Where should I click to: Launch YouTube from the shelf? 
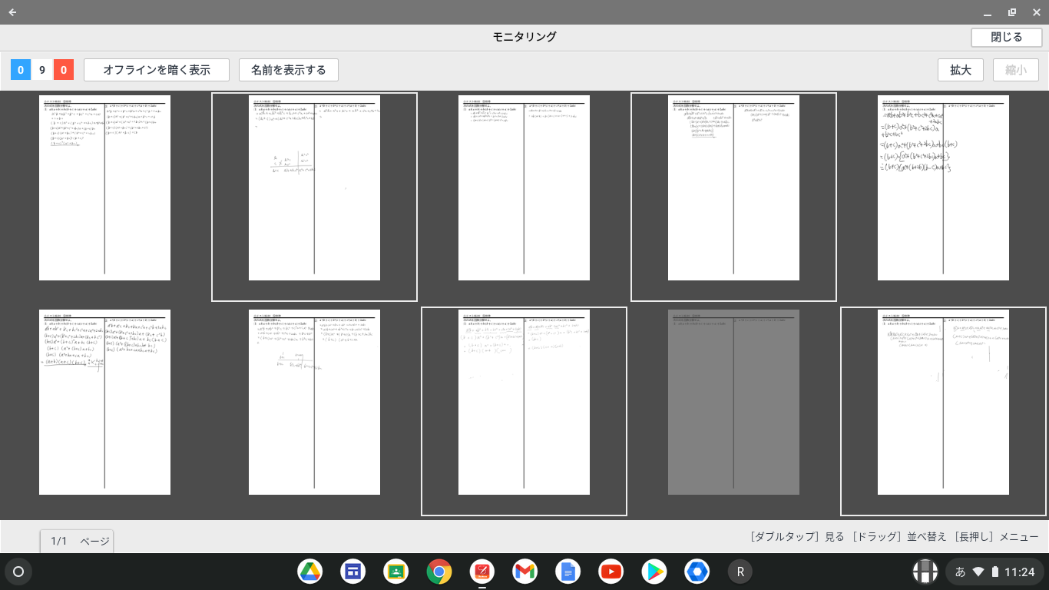pyautogui.click(x=611, y=572)
